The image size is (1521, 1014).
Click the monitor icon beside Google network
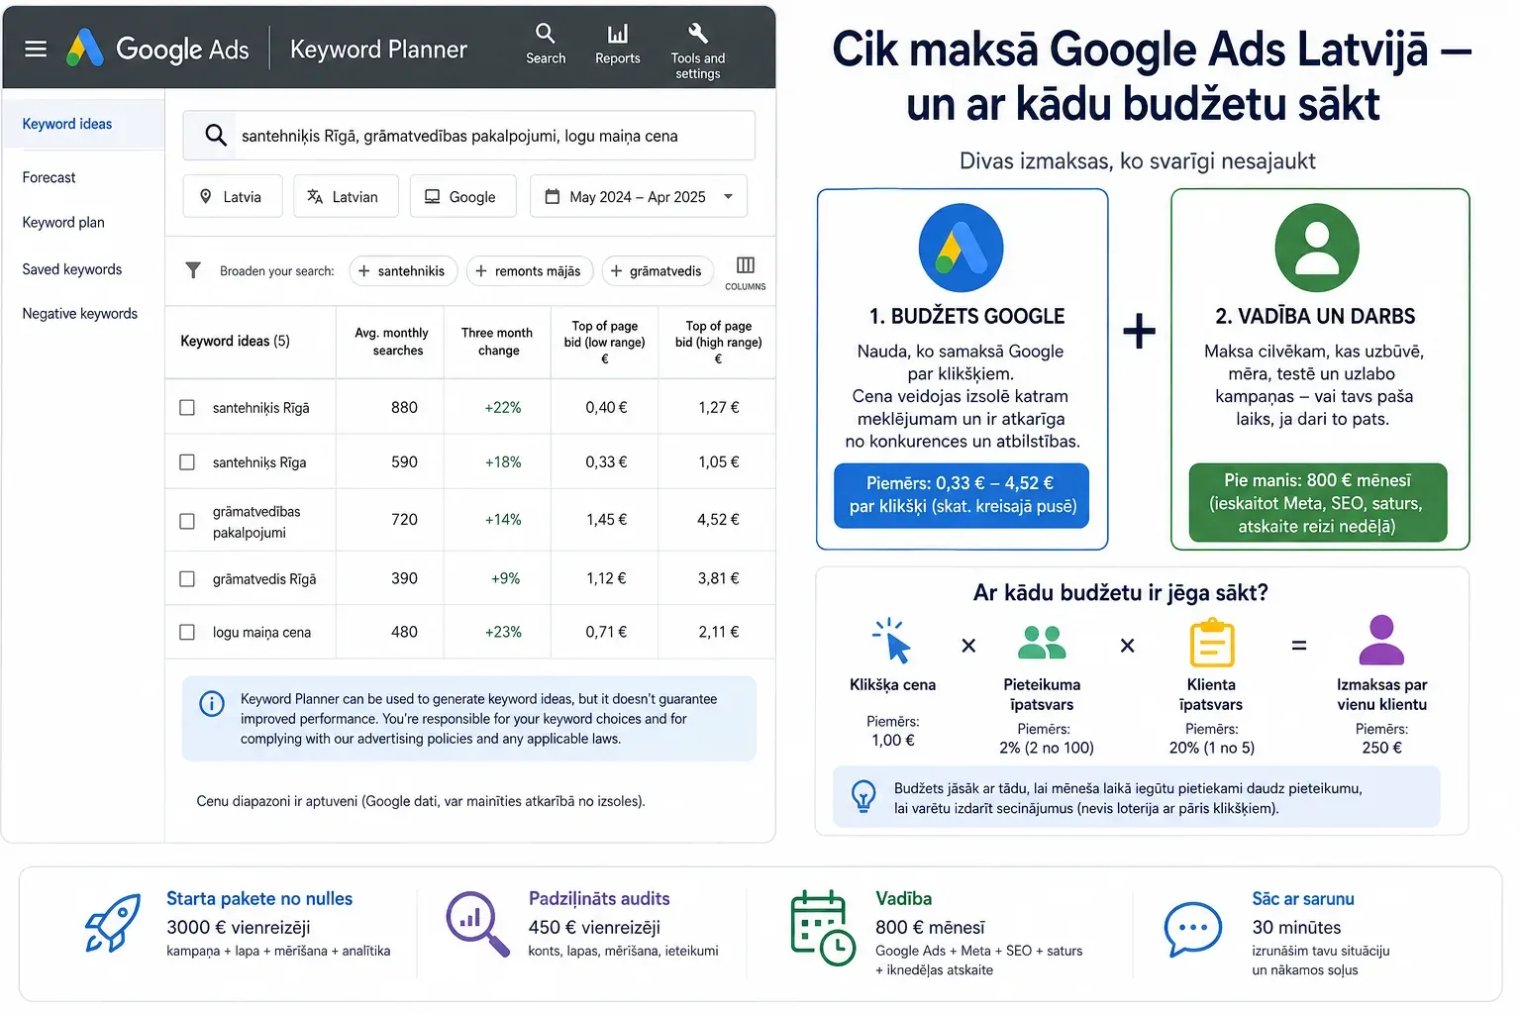[x=432, y=196]
